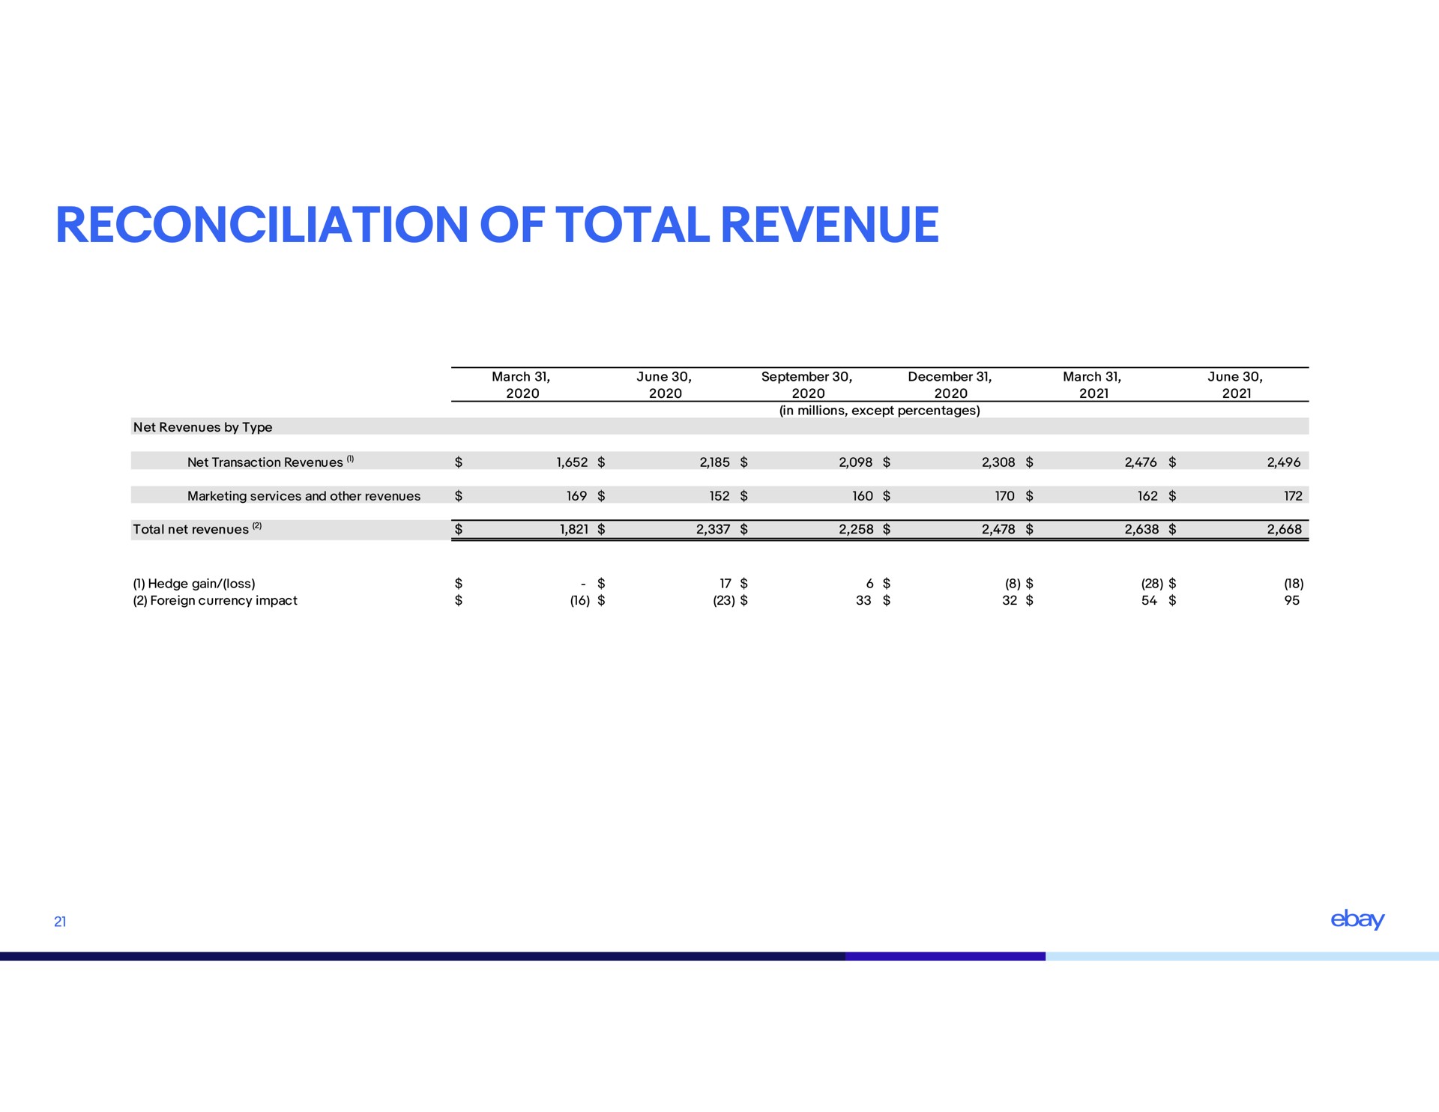Click the 'December 31, 2020' column header
The height and width of the screenshot is (1112, 1439).
950,385
